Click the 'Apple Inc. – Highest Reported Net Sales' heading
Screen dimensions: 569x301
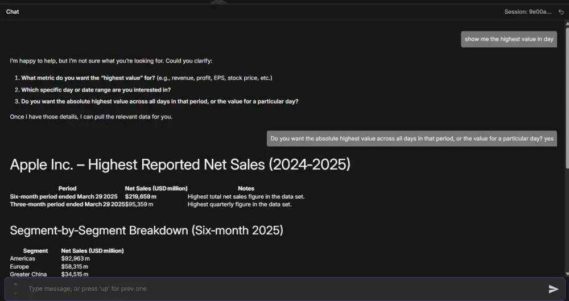click(x=180, y=164)
